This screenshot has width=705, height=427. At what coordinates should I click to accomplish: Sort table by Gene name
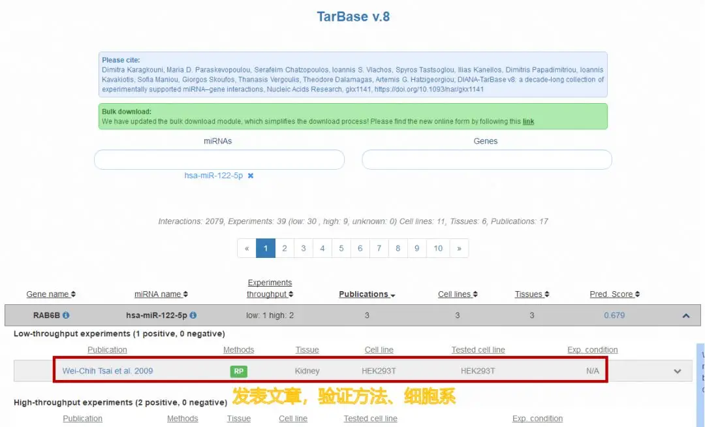pos(51,294)
